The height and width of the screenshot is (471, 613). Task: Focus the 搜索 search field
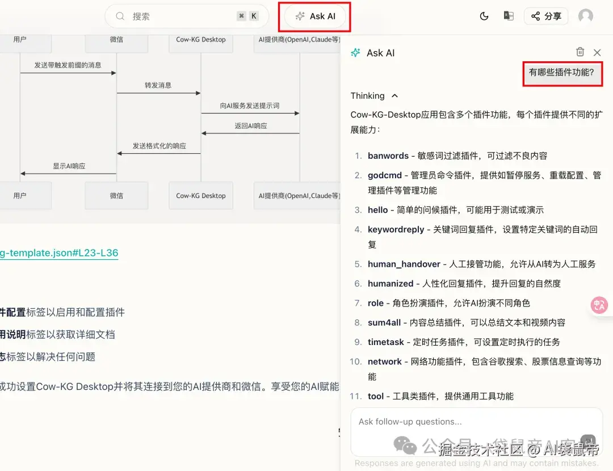(187, 16)
